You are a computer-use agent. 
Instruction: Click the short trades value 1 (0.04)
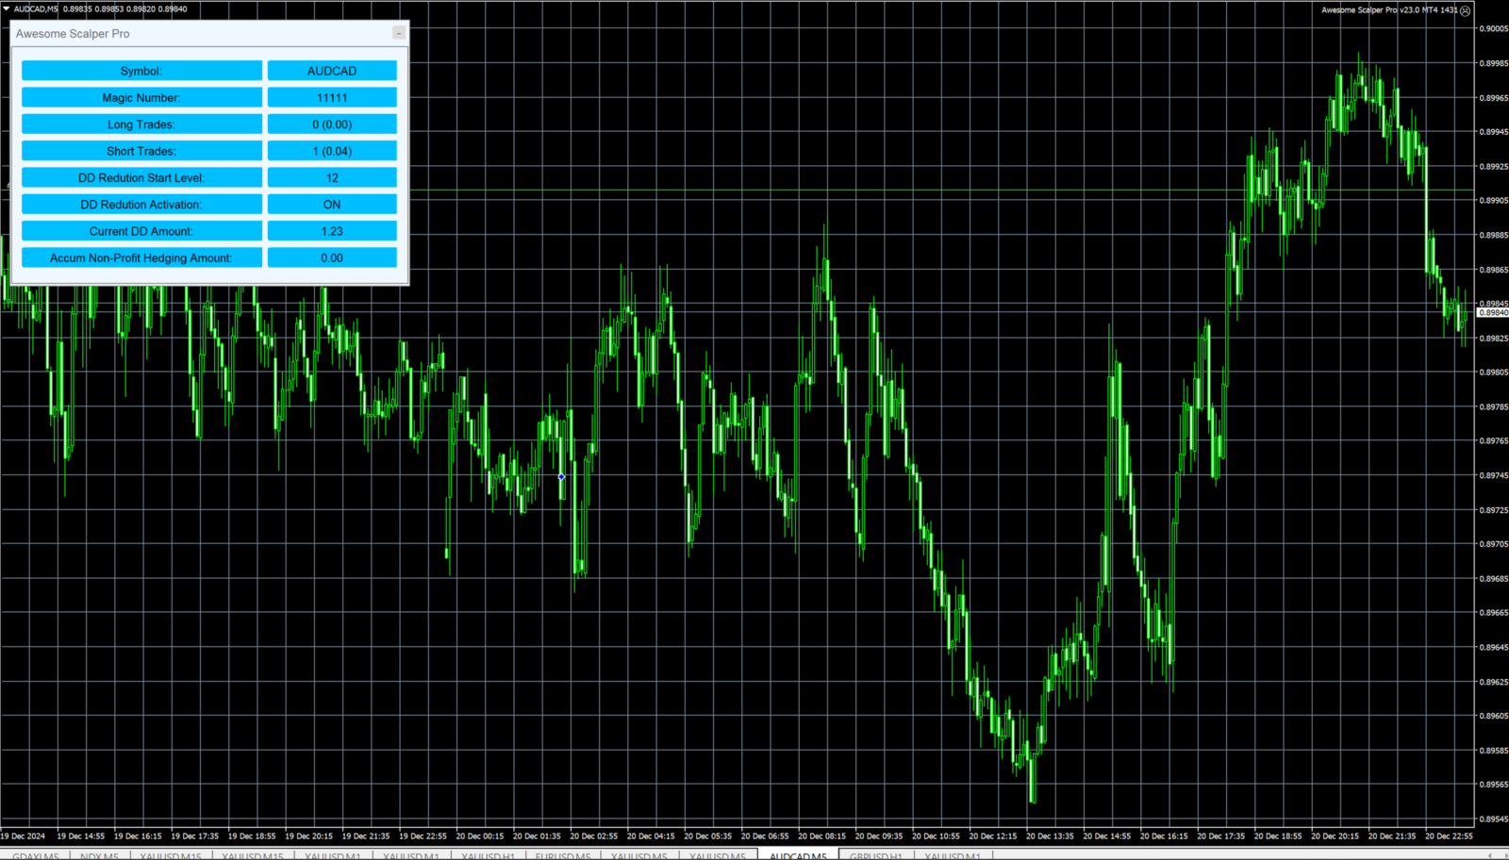coord(332,151)
